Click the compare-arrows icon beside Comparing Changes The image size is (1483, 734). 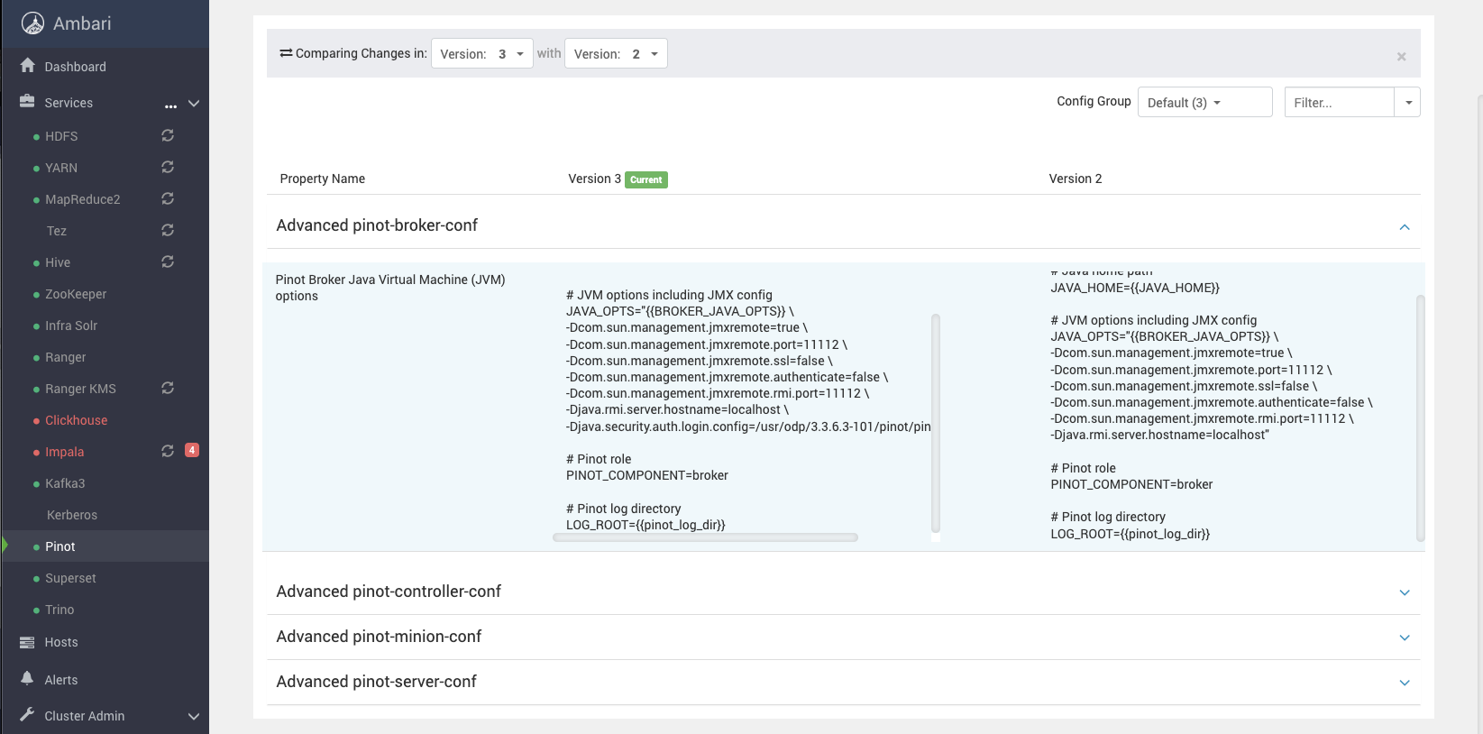click(286, 53)
